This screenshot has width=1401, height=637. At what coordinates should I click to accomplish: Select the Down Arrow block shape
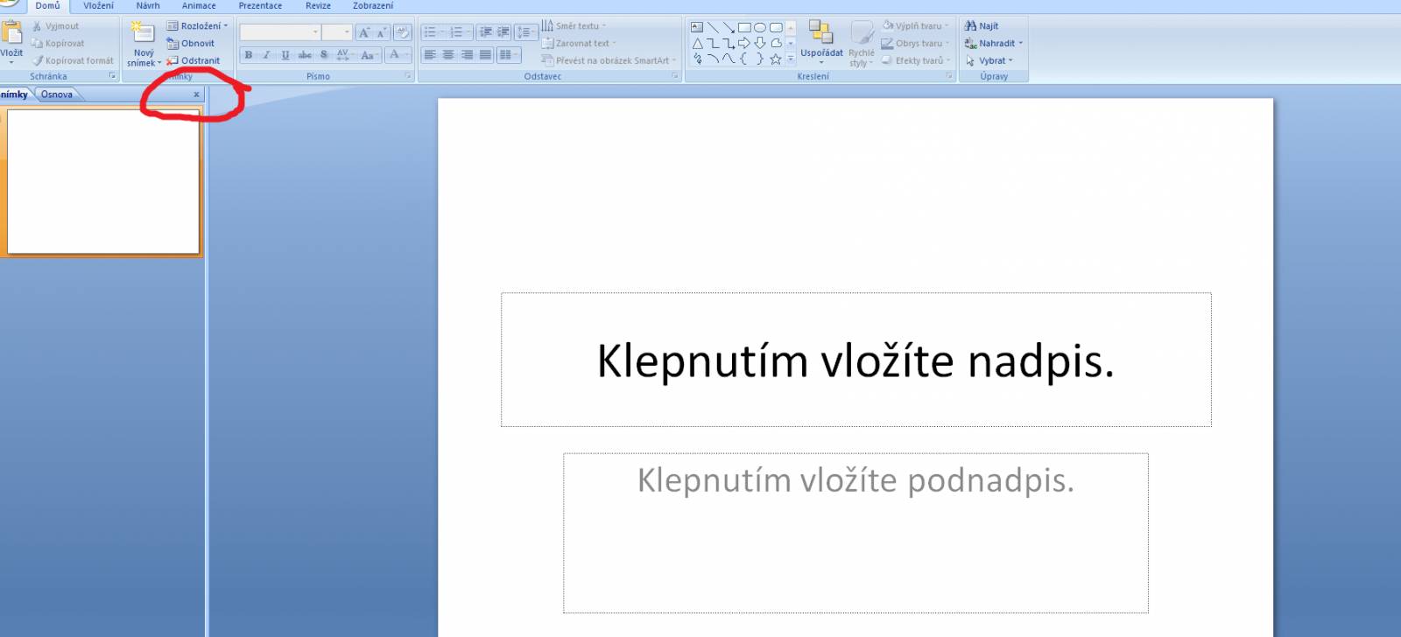(760, 43)
